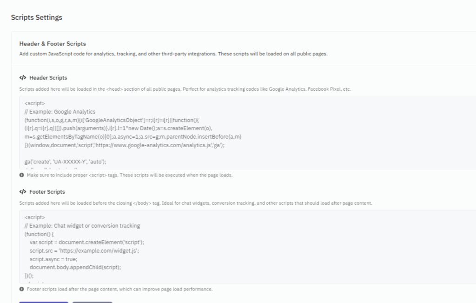Click the footer "before the closing body tag" description
Viewport: 476px width, 303px height.
[195, 203]
